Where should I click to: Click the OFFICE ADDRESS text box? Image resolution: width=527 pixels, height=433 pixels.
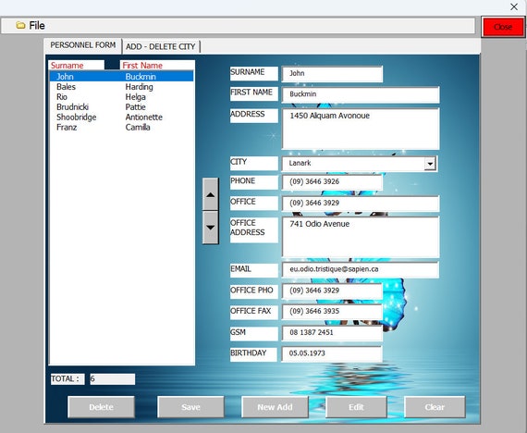click(x=361, y=237)
